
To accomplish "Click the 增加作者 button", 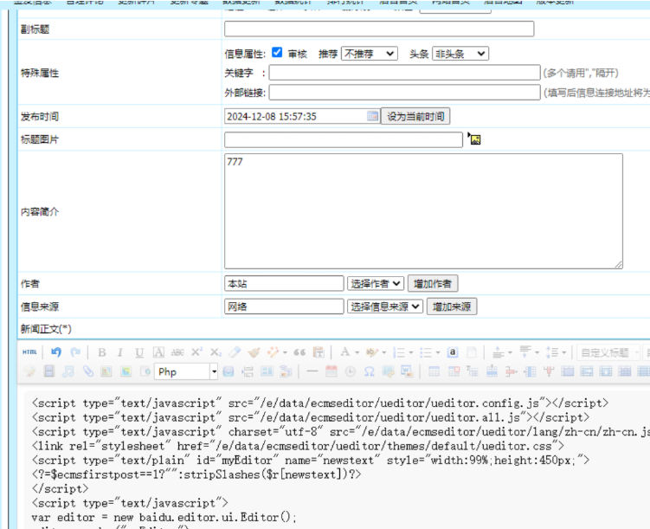I will [x=433, y=283].
